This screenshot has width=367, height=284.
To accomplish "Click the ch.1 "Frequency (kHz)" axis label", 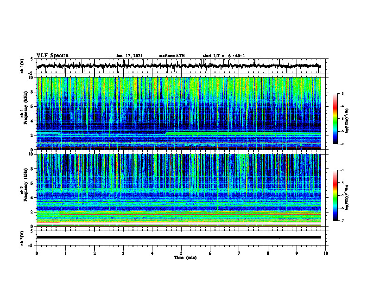I will (25, 108).
